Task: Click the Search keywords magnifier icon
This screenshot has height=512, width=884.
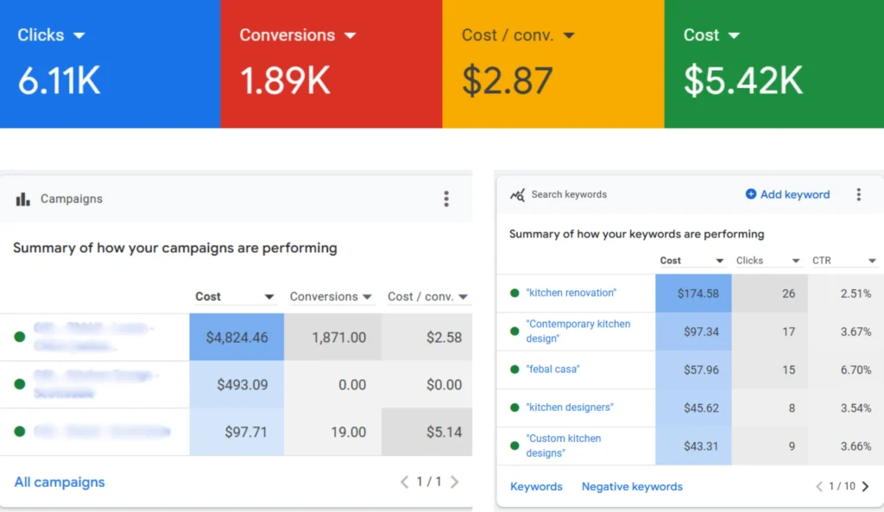Action: [517, 195]
